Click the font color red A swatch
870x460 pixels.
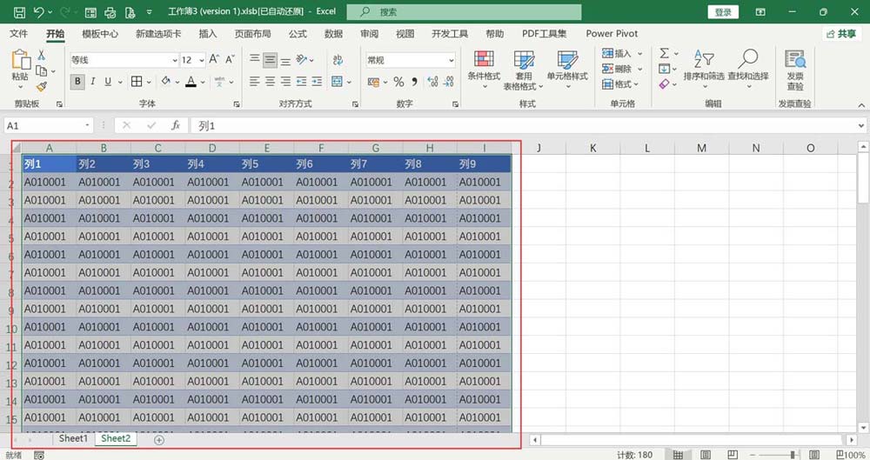pyautogui.click(x=191, y=82)
